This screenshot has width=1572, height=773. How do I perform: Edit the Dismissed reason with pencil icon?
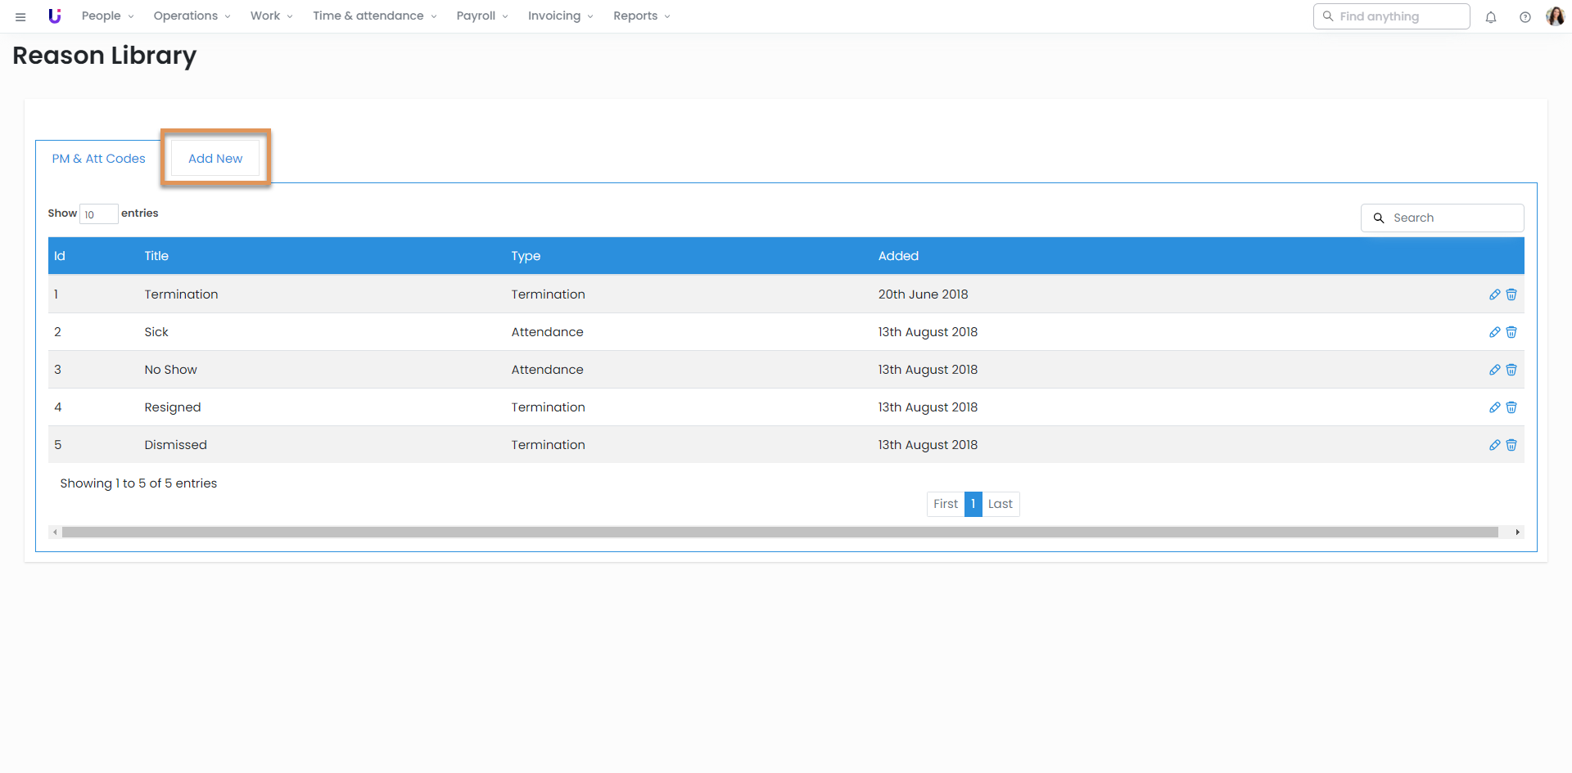point(1494,445)
